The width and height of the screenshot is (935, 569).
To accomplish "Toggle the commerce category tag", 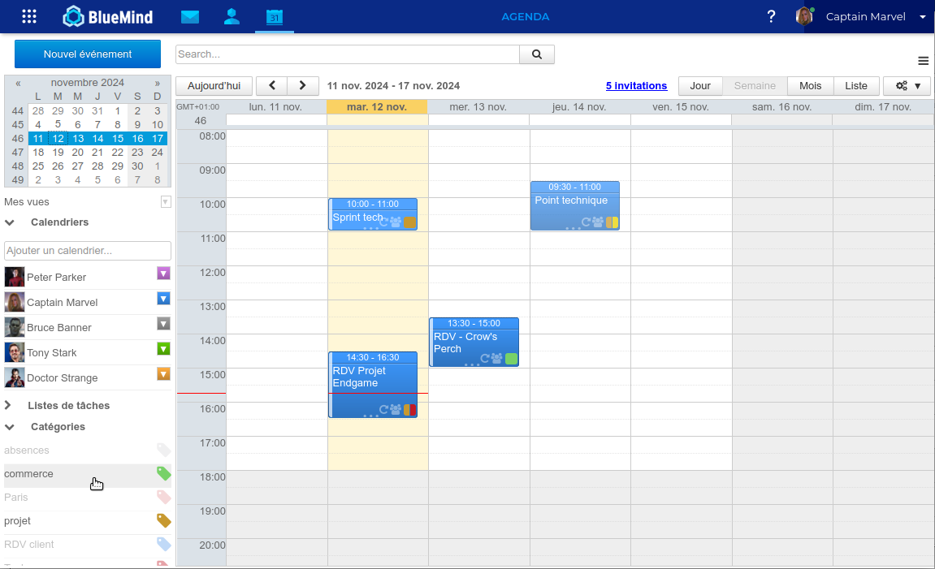I will point(164,473).
